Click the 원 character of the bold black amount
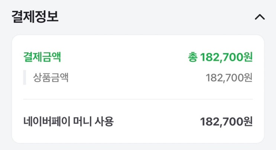The image size is (276, 150). pos(248,121)
